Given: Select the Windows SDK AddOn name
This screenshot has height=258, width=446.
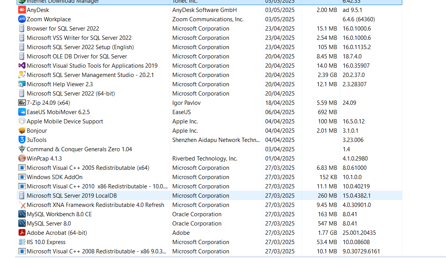Looking at the screenshot, I should (x=55, y=177).
